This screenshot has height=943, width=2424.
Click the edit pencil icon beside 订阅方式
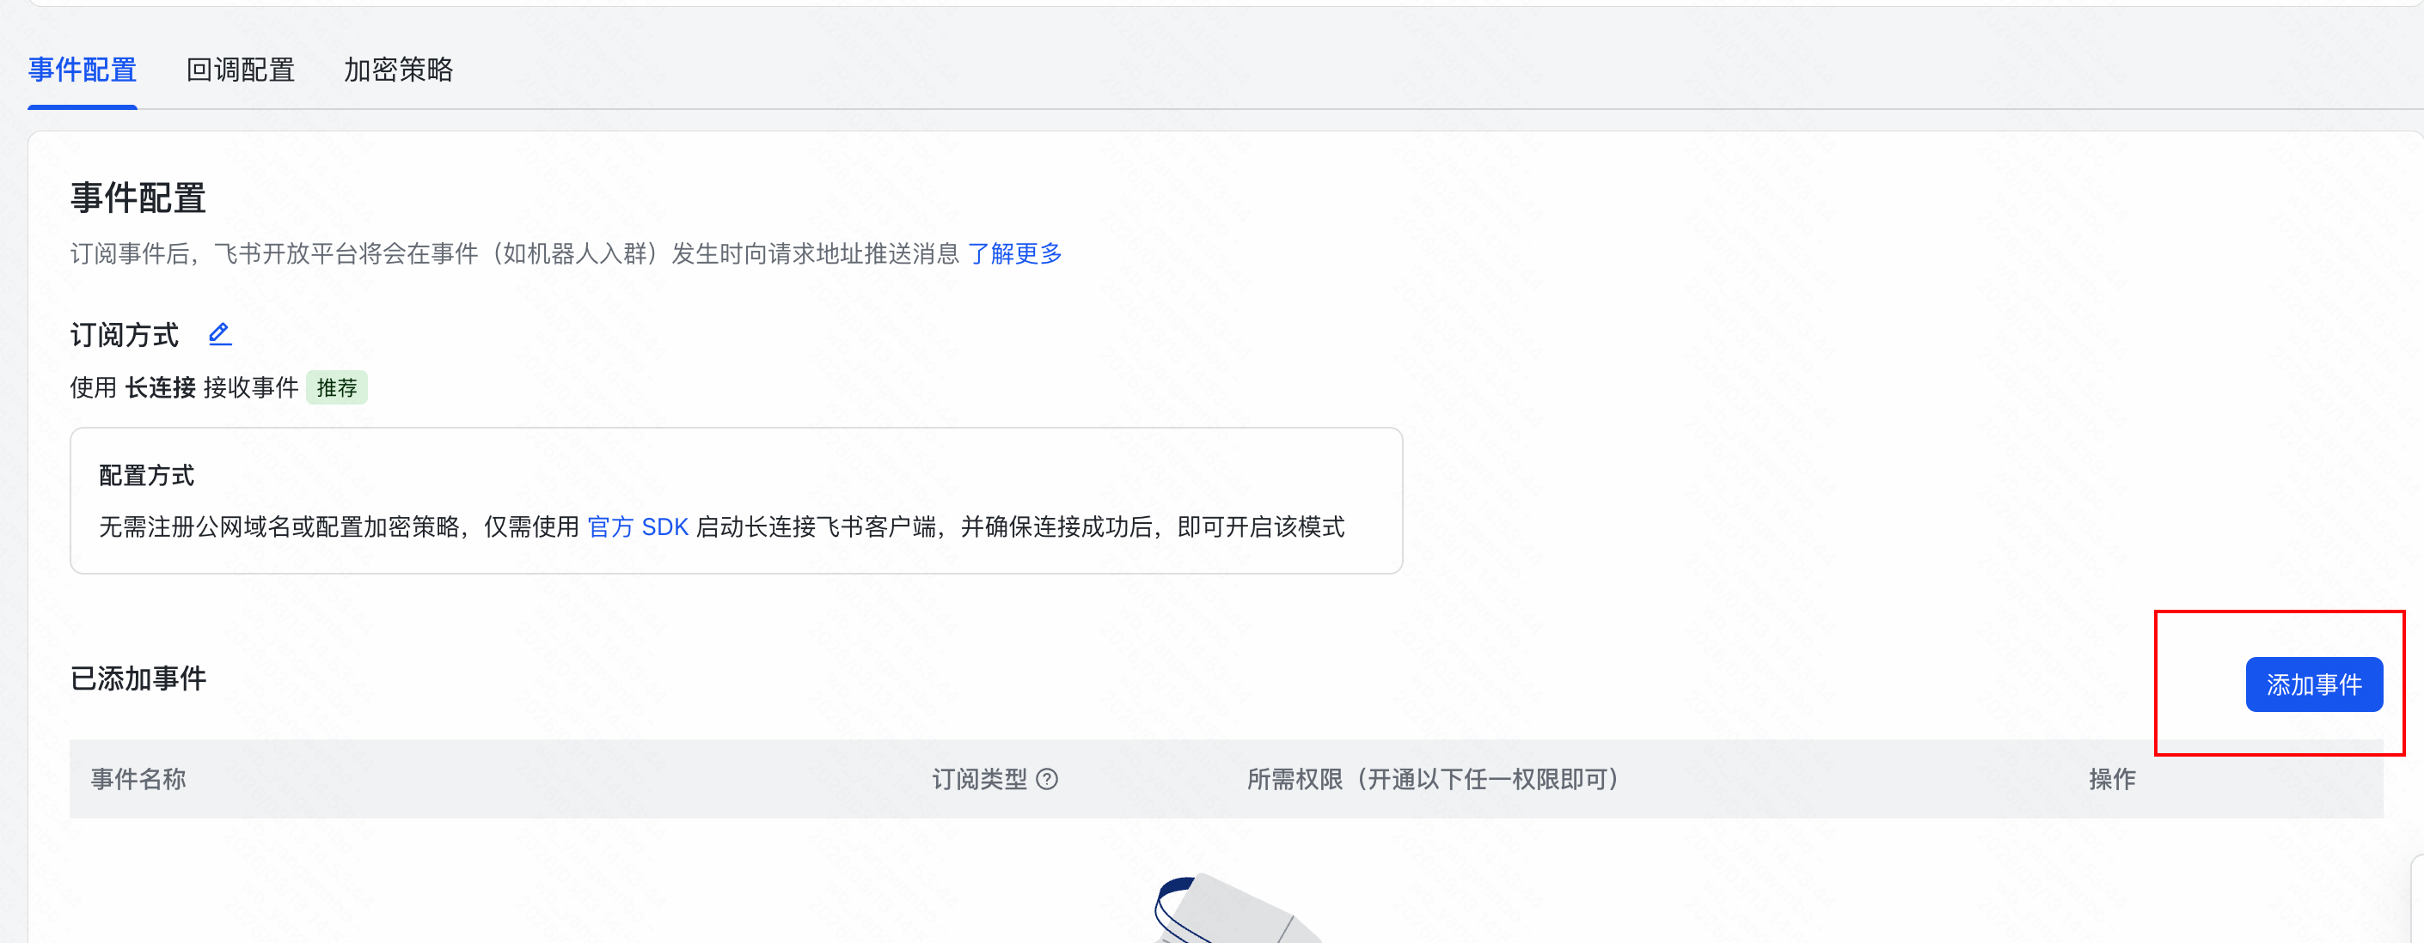[219, 334]
